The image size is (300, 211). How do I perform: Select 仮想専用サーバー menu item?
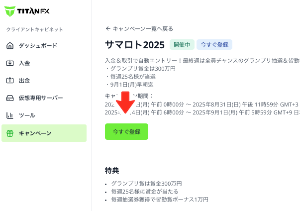coord(44,98)
